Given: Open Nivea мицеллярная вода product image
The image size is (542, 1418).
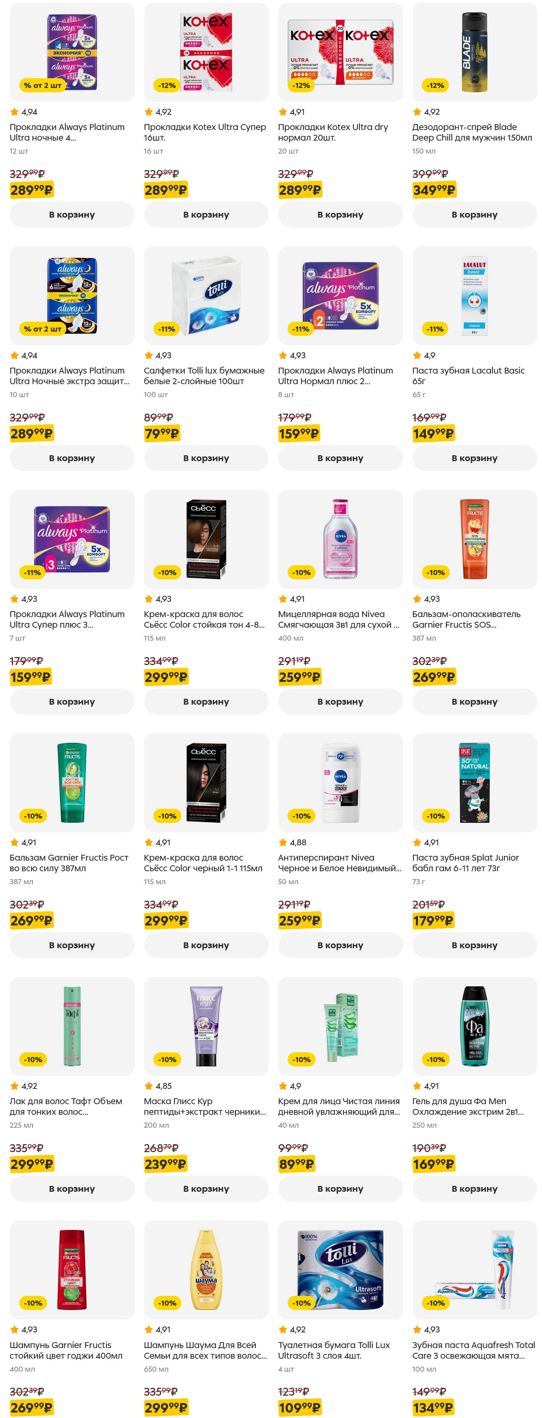Looking at the screenshot, I should [x=340, y=539].
